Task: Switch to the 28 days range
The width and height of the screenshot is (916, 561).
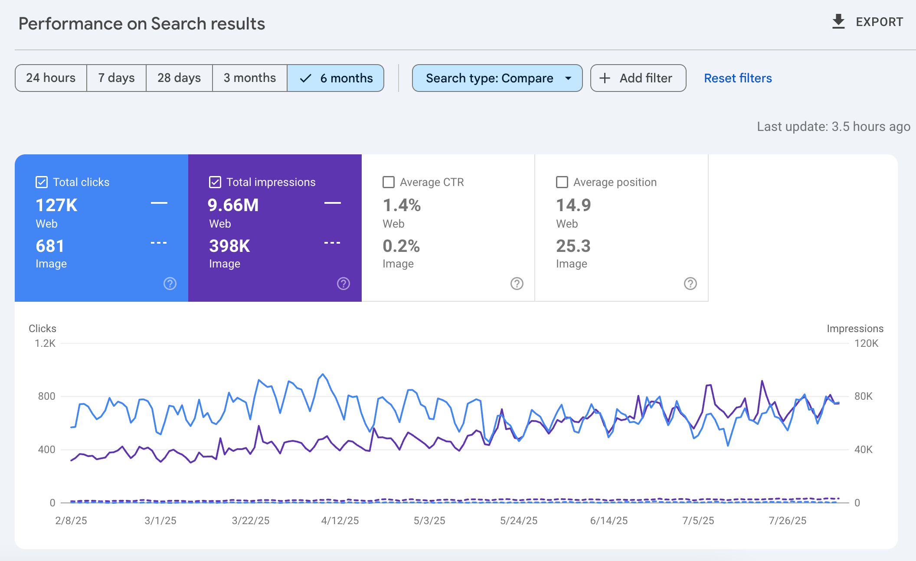Action: (179, 78)
